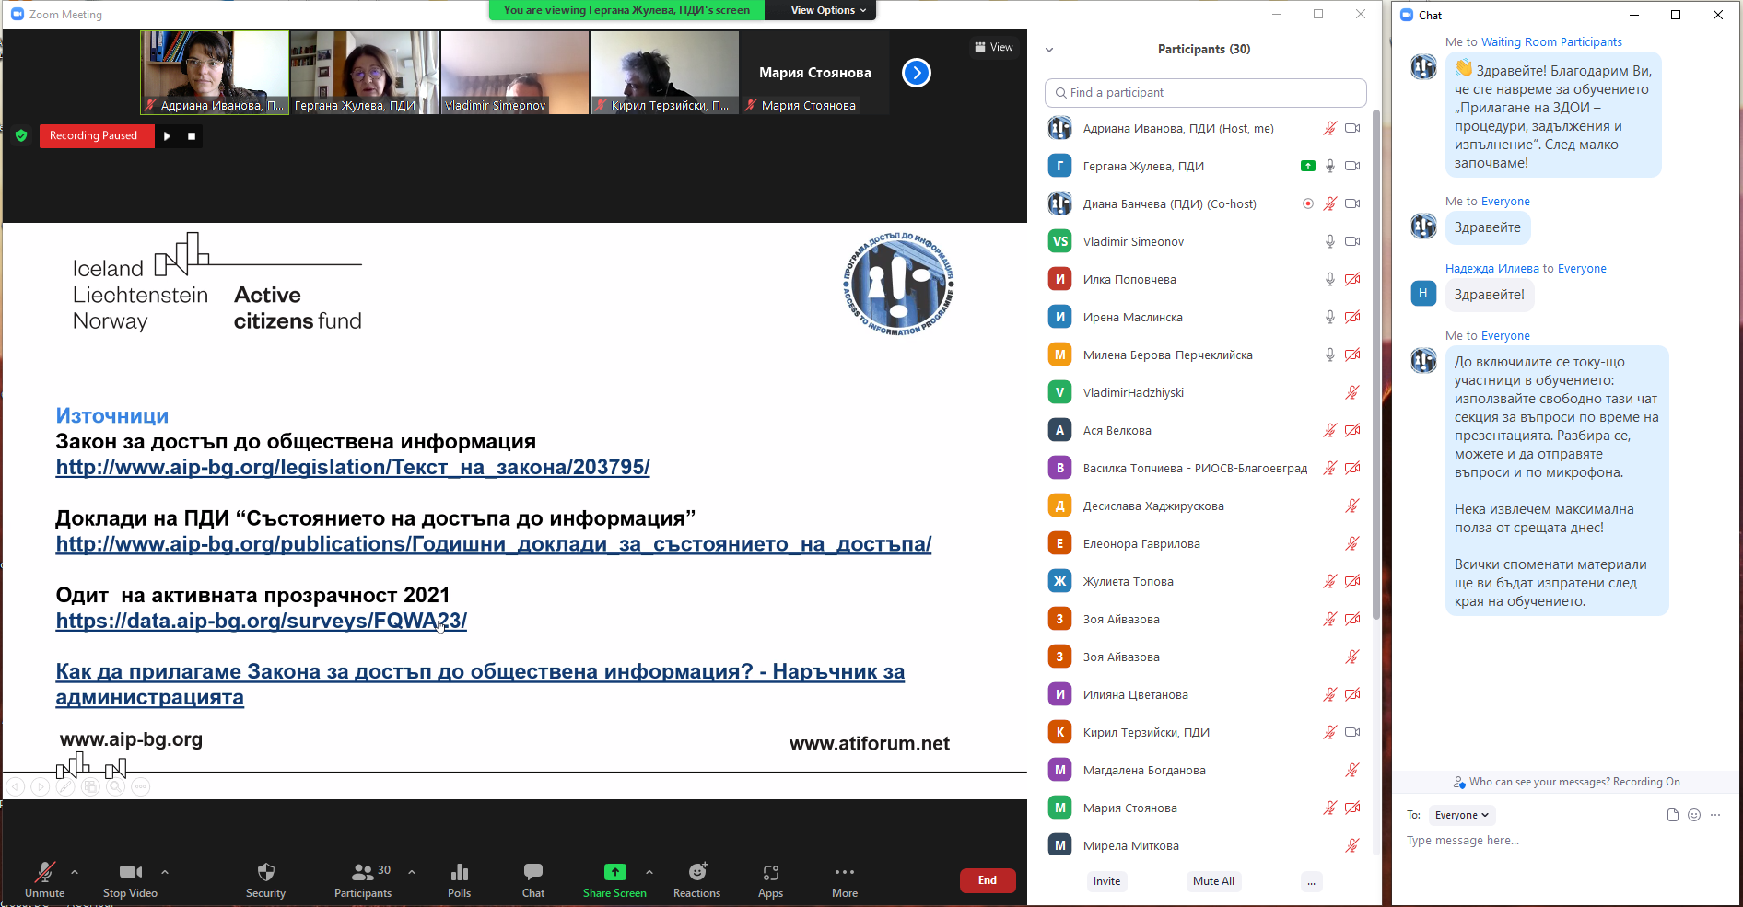Click the Invite button
1743x907 pixels.
tap(1105, 881)
